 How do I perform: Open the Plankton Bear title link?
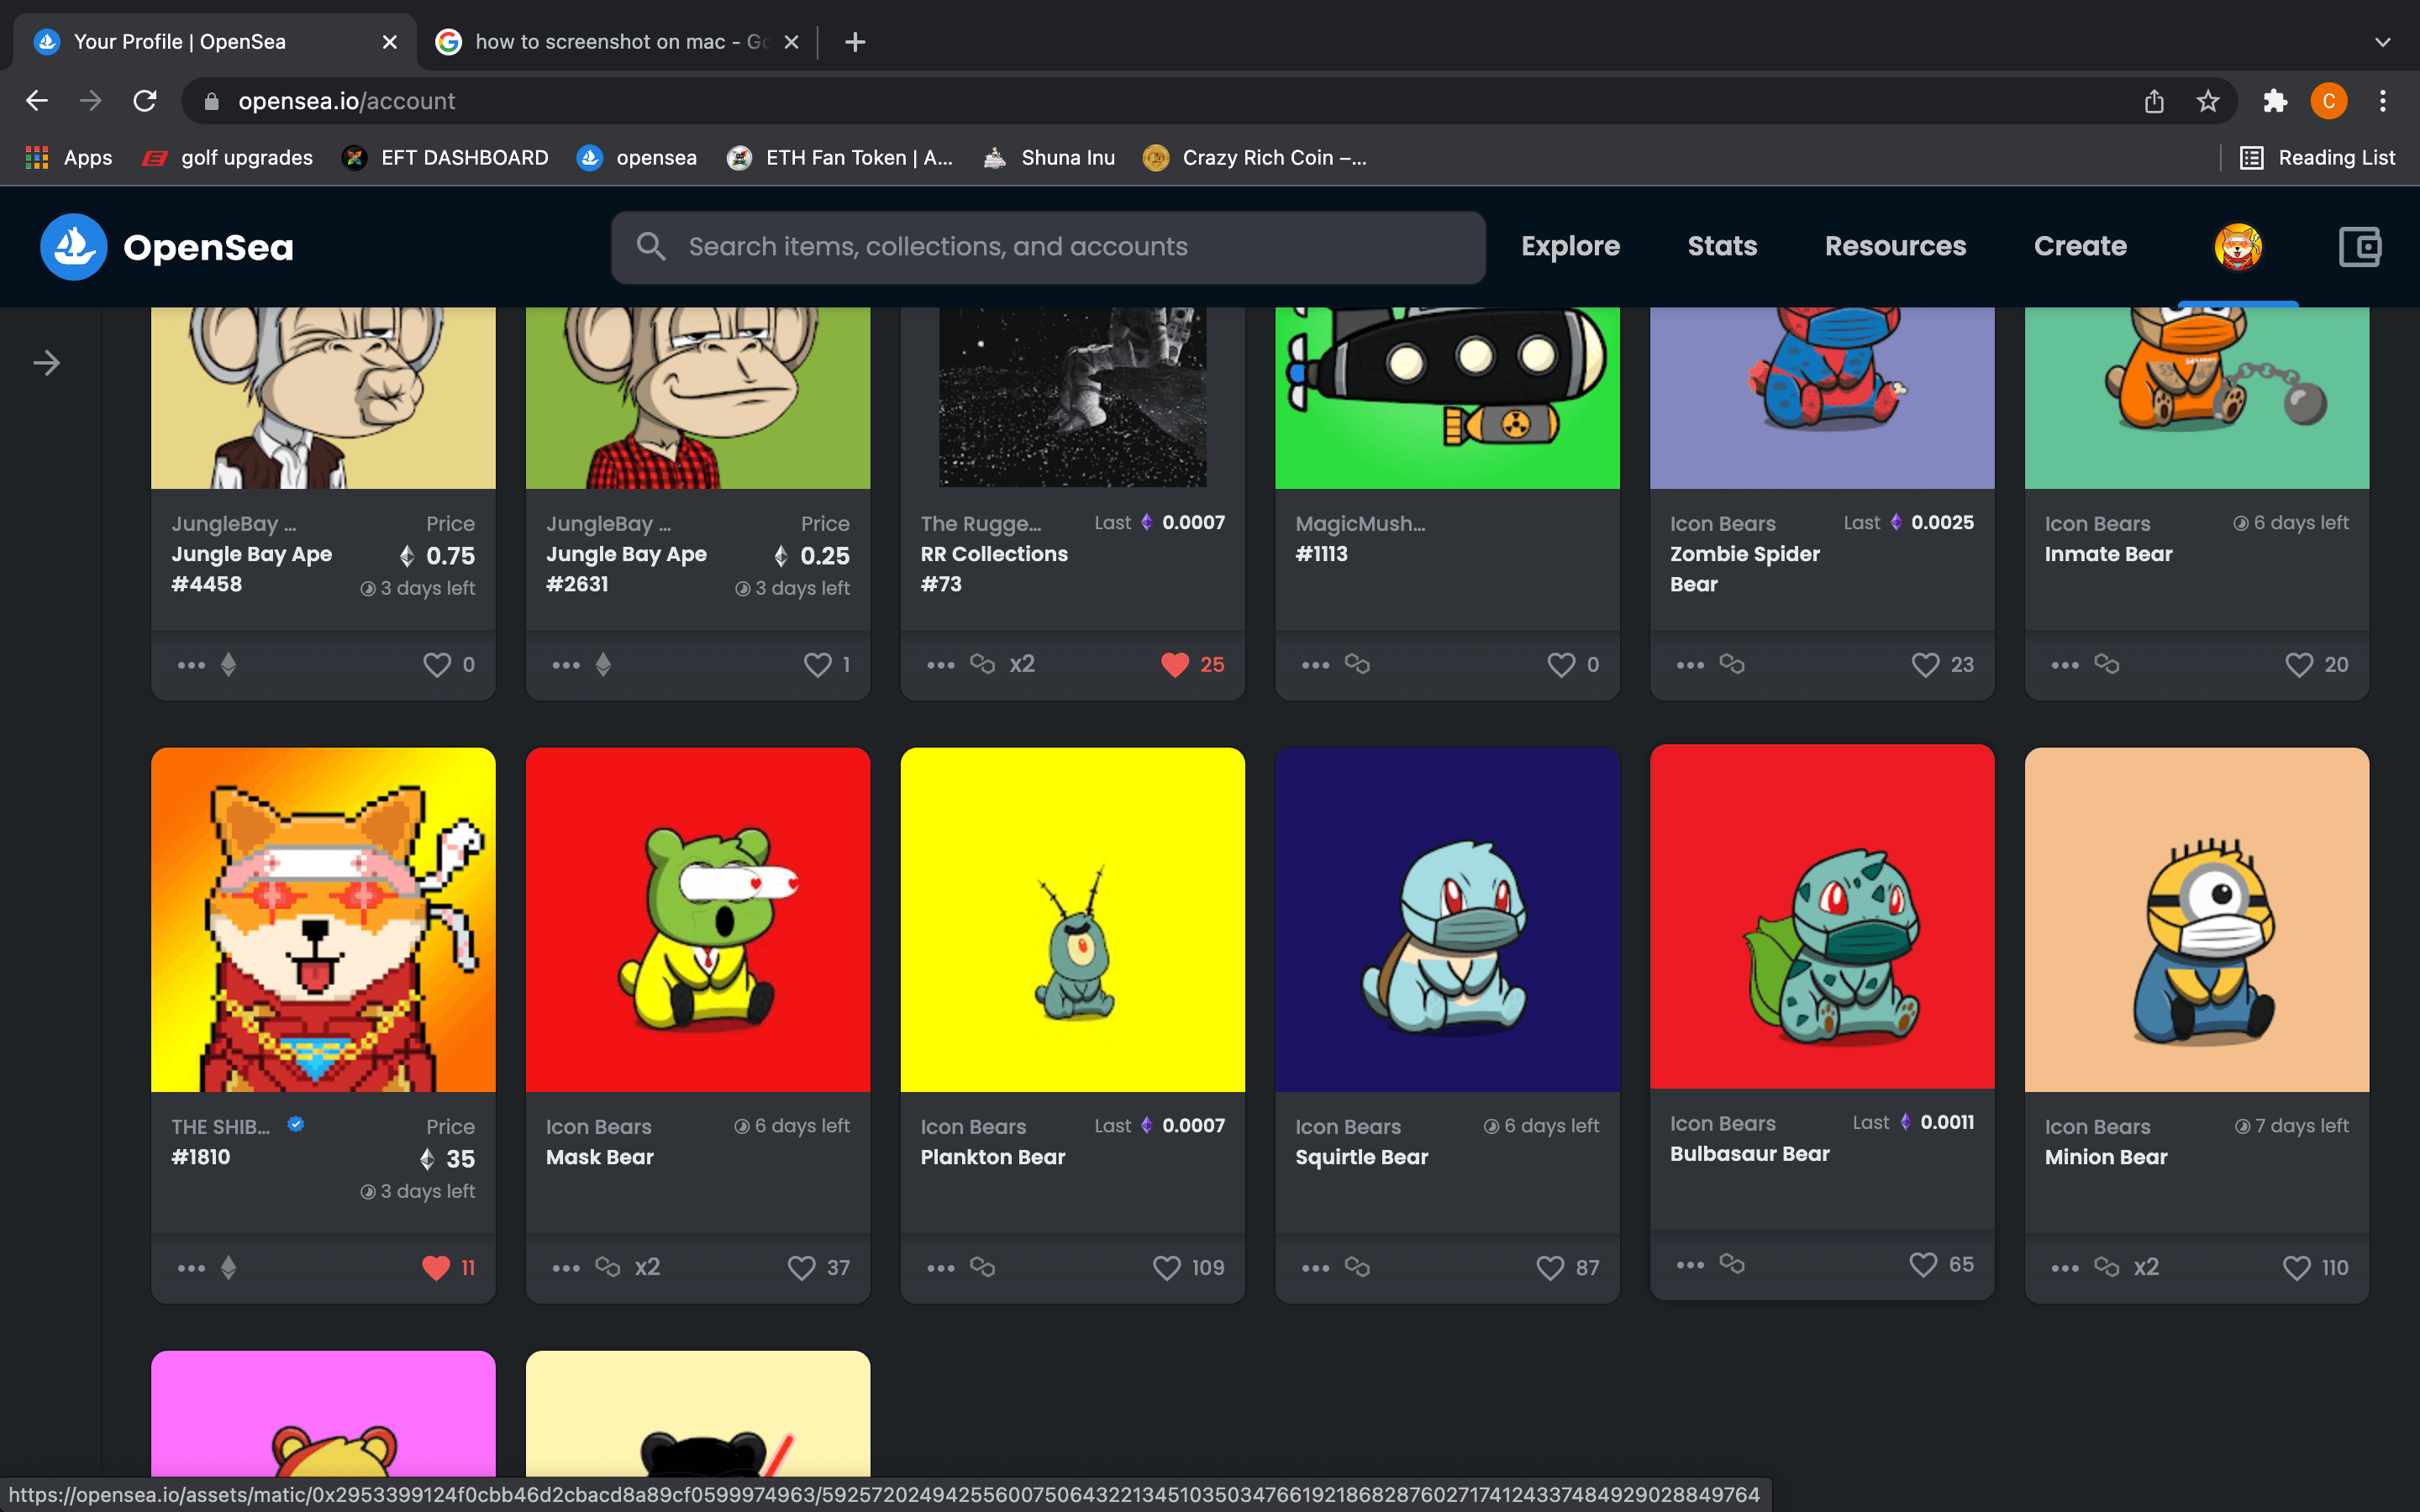(x=993, y=1157)
